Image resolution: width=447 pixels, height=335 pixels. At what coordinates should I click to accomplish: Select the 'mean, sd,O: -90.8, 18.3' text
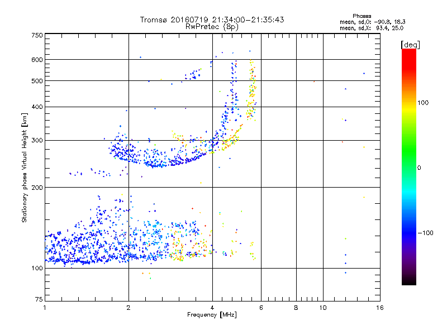[x=372, y=22]
